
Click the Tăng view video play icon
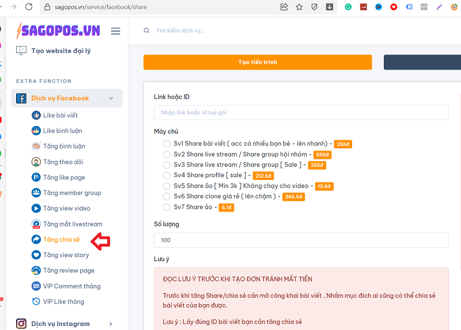pyautogui.click(x=36, y=208)
